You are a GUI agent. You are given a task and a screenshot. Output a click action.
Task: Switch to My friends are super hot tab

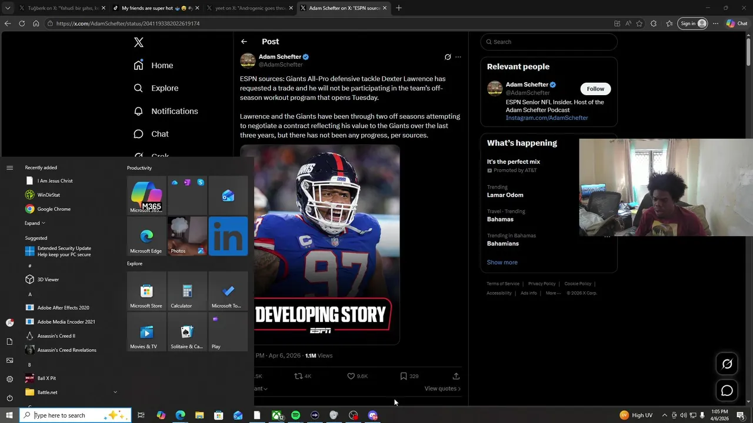(x=155, y=8)
